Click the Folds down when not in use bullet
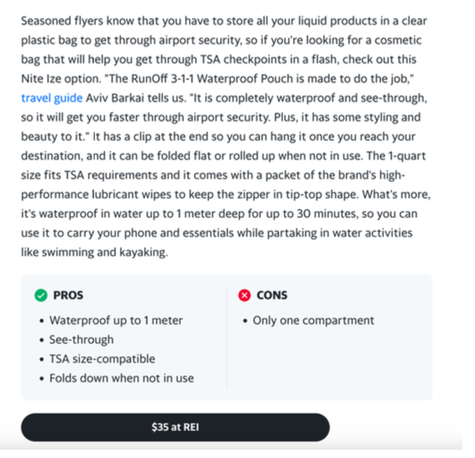The height and width of the screenshot is (458, 475). [x=121, y=378]
